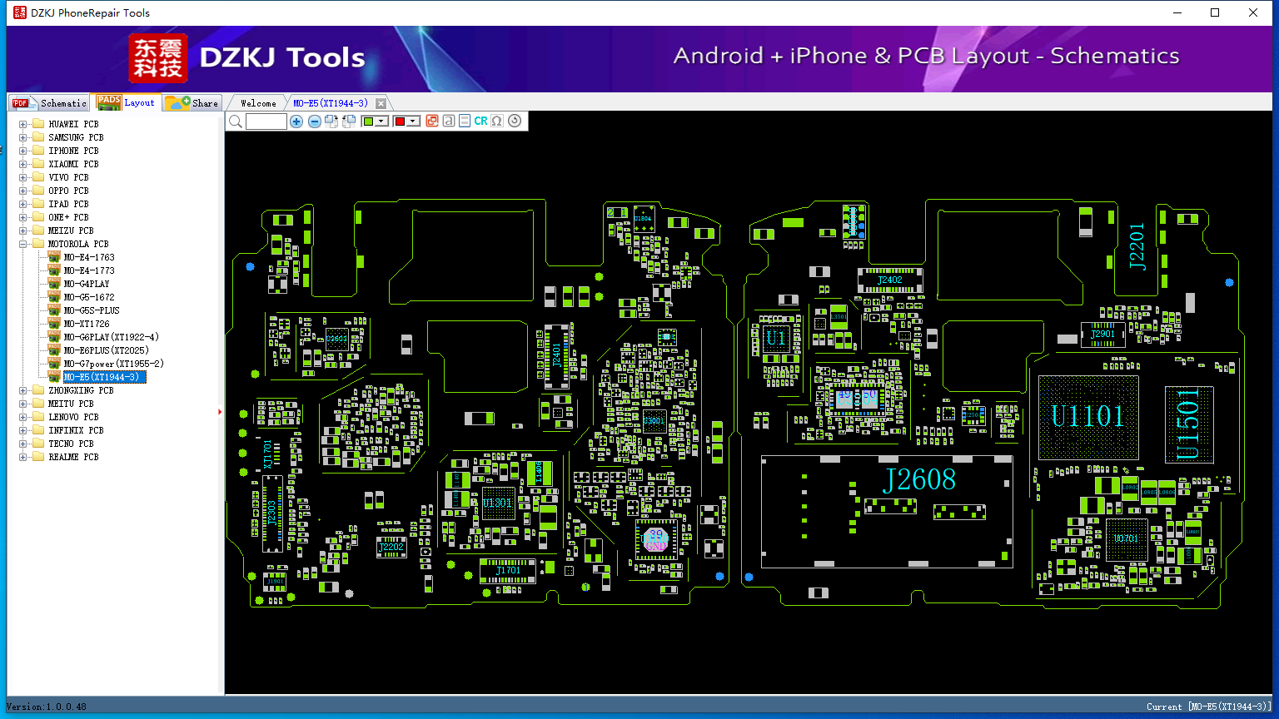This screenshot has height=719, width=1279.
Task: Select the MEIZU PCB tree item
Action: pyautogui.click(x=71, y=231)
